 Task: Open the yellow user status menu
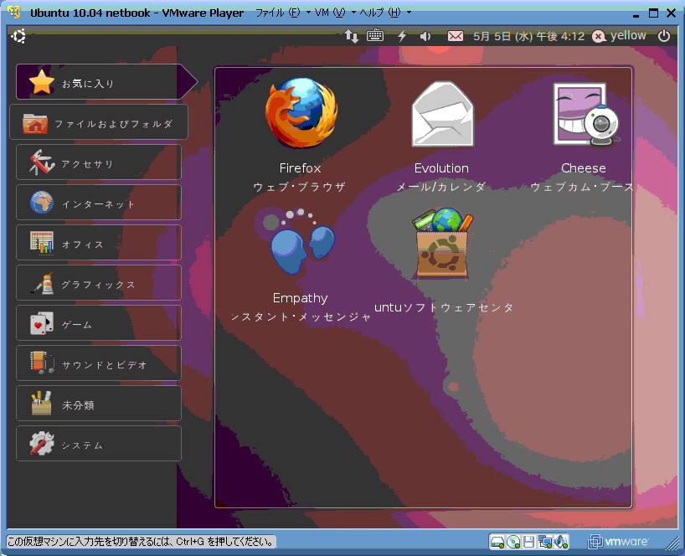(619, 36)
